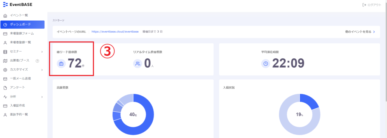Click the clock icon by 平均滞在時間
The image size is (387, 138).
coord(266,64)
